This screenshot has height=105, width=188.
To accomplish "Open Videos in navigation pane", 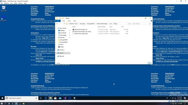I will pos(62,47).
